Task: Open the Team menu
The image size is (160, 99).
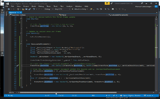Action: point(49,6)
